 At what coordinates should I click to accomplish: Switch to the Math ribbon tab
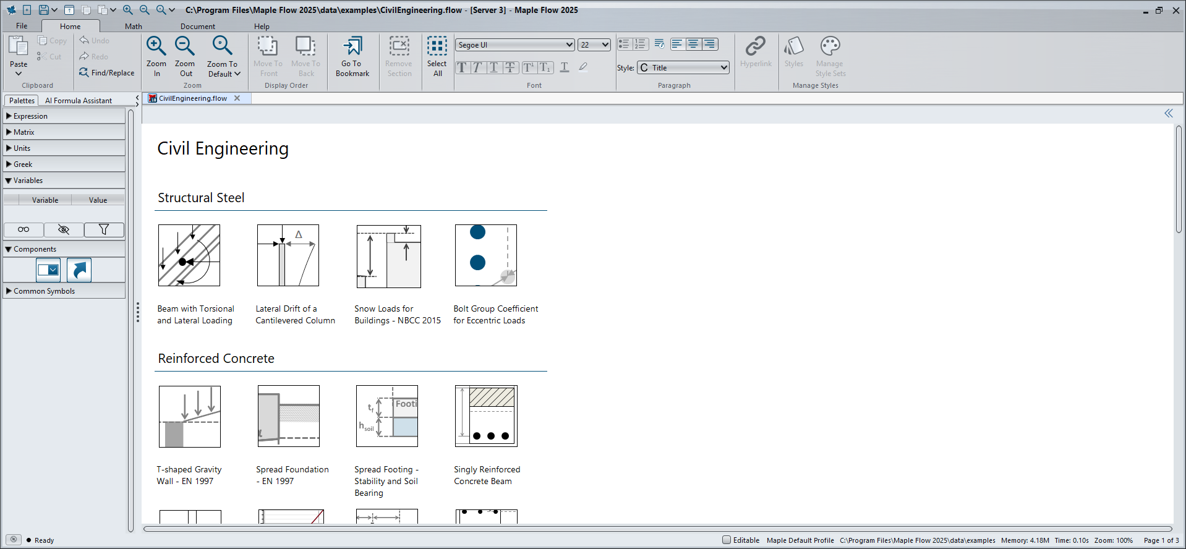(133, 27)
